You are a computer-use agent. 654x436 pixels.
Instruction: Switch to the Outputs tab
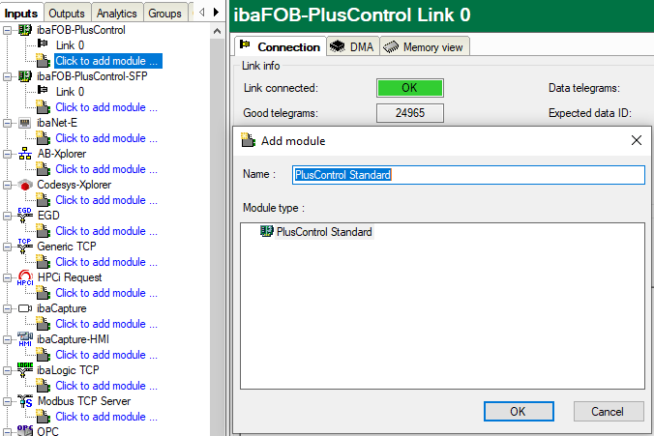coord(67,14)
